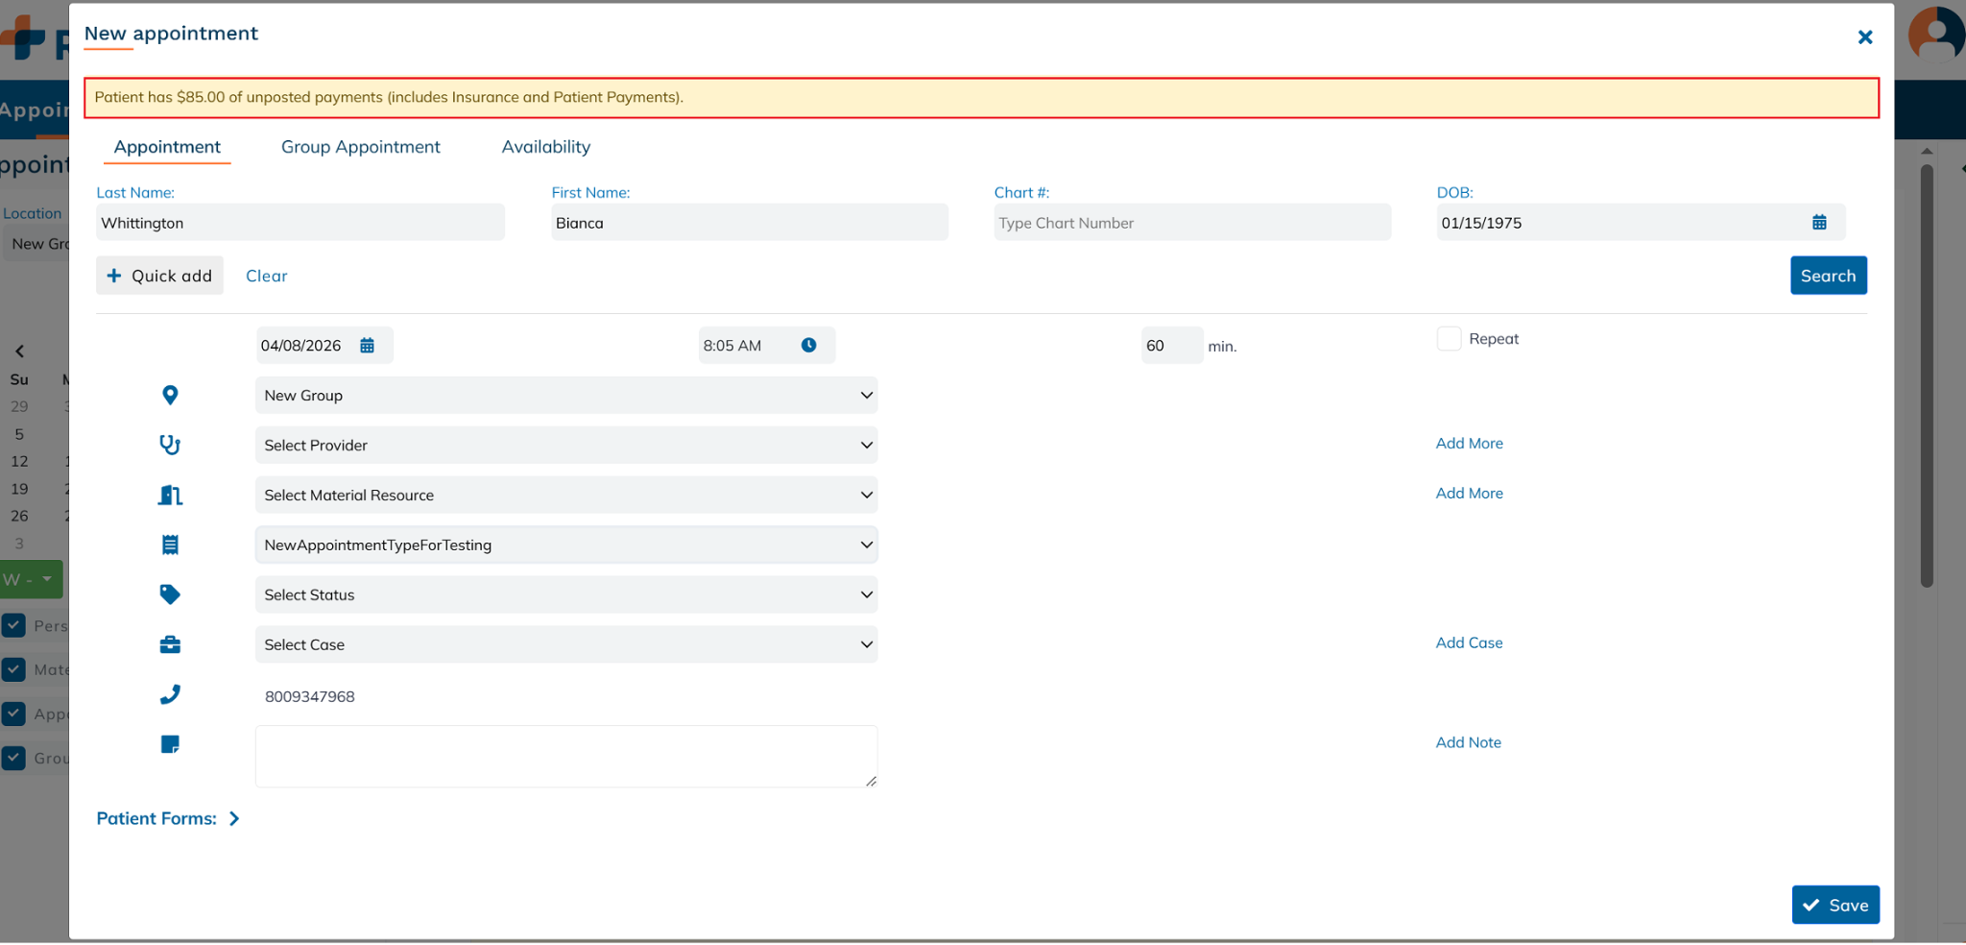Expand the Select Status dropdown
The width and height of the screenshot is (1966, 945).
(565, 595)
